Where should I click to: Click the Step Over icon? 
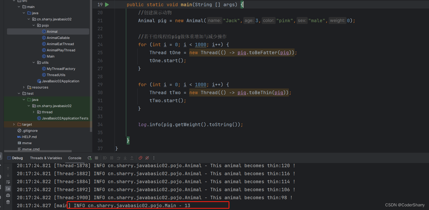[118, 158]
